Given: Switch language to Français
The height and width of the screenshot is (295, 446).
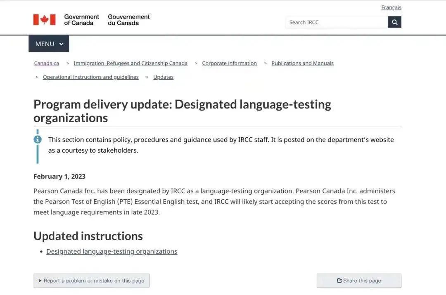Looking at the screenshot, I should tap(391, 7).
